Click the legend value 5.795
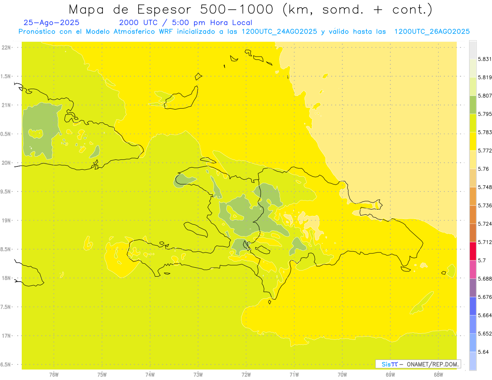This screenshot has height=380, width=492. (x=485, y=114)
